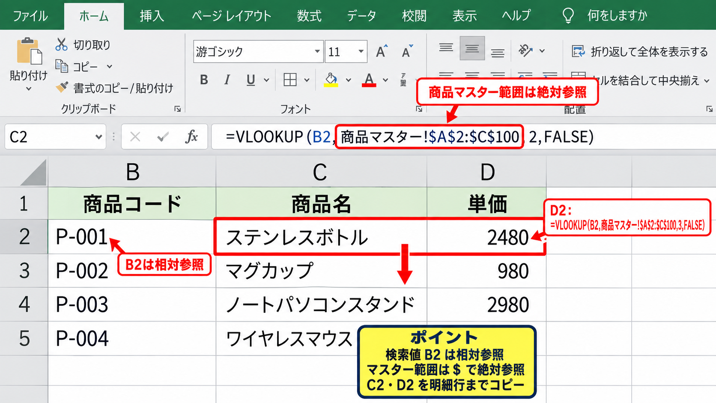Open the font name dropdown 游ゴシック
Screen dimensions: 716x403
tap(317, 51)
